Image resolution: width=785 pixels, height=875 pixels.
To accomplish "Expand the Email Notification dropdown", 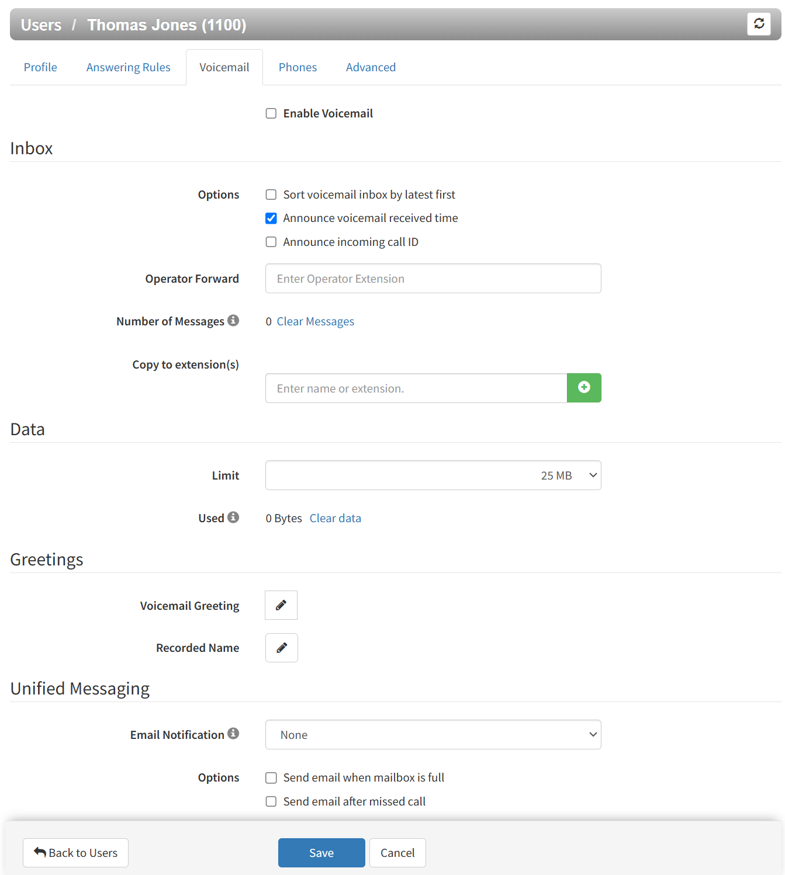I will (x=433, y=735).
